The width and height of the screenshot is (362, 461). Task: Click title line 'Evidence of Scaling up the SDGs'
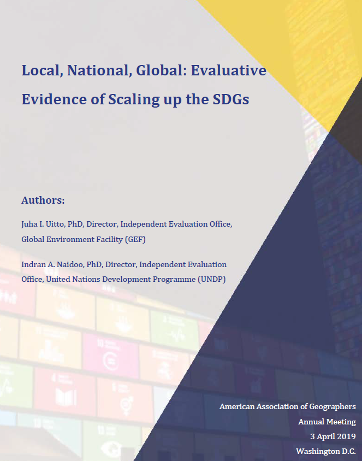point(135,99)
